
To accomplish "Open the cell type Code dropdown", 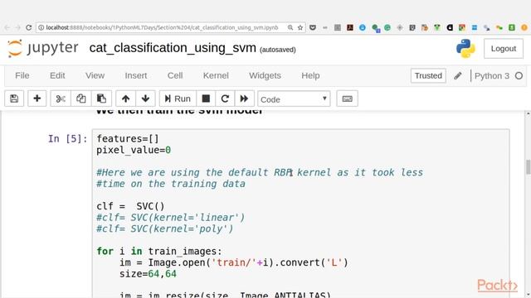I will click(294, 99).
